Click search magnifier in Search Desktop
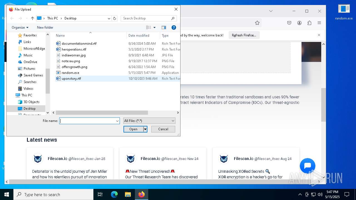 pos(173,18)
